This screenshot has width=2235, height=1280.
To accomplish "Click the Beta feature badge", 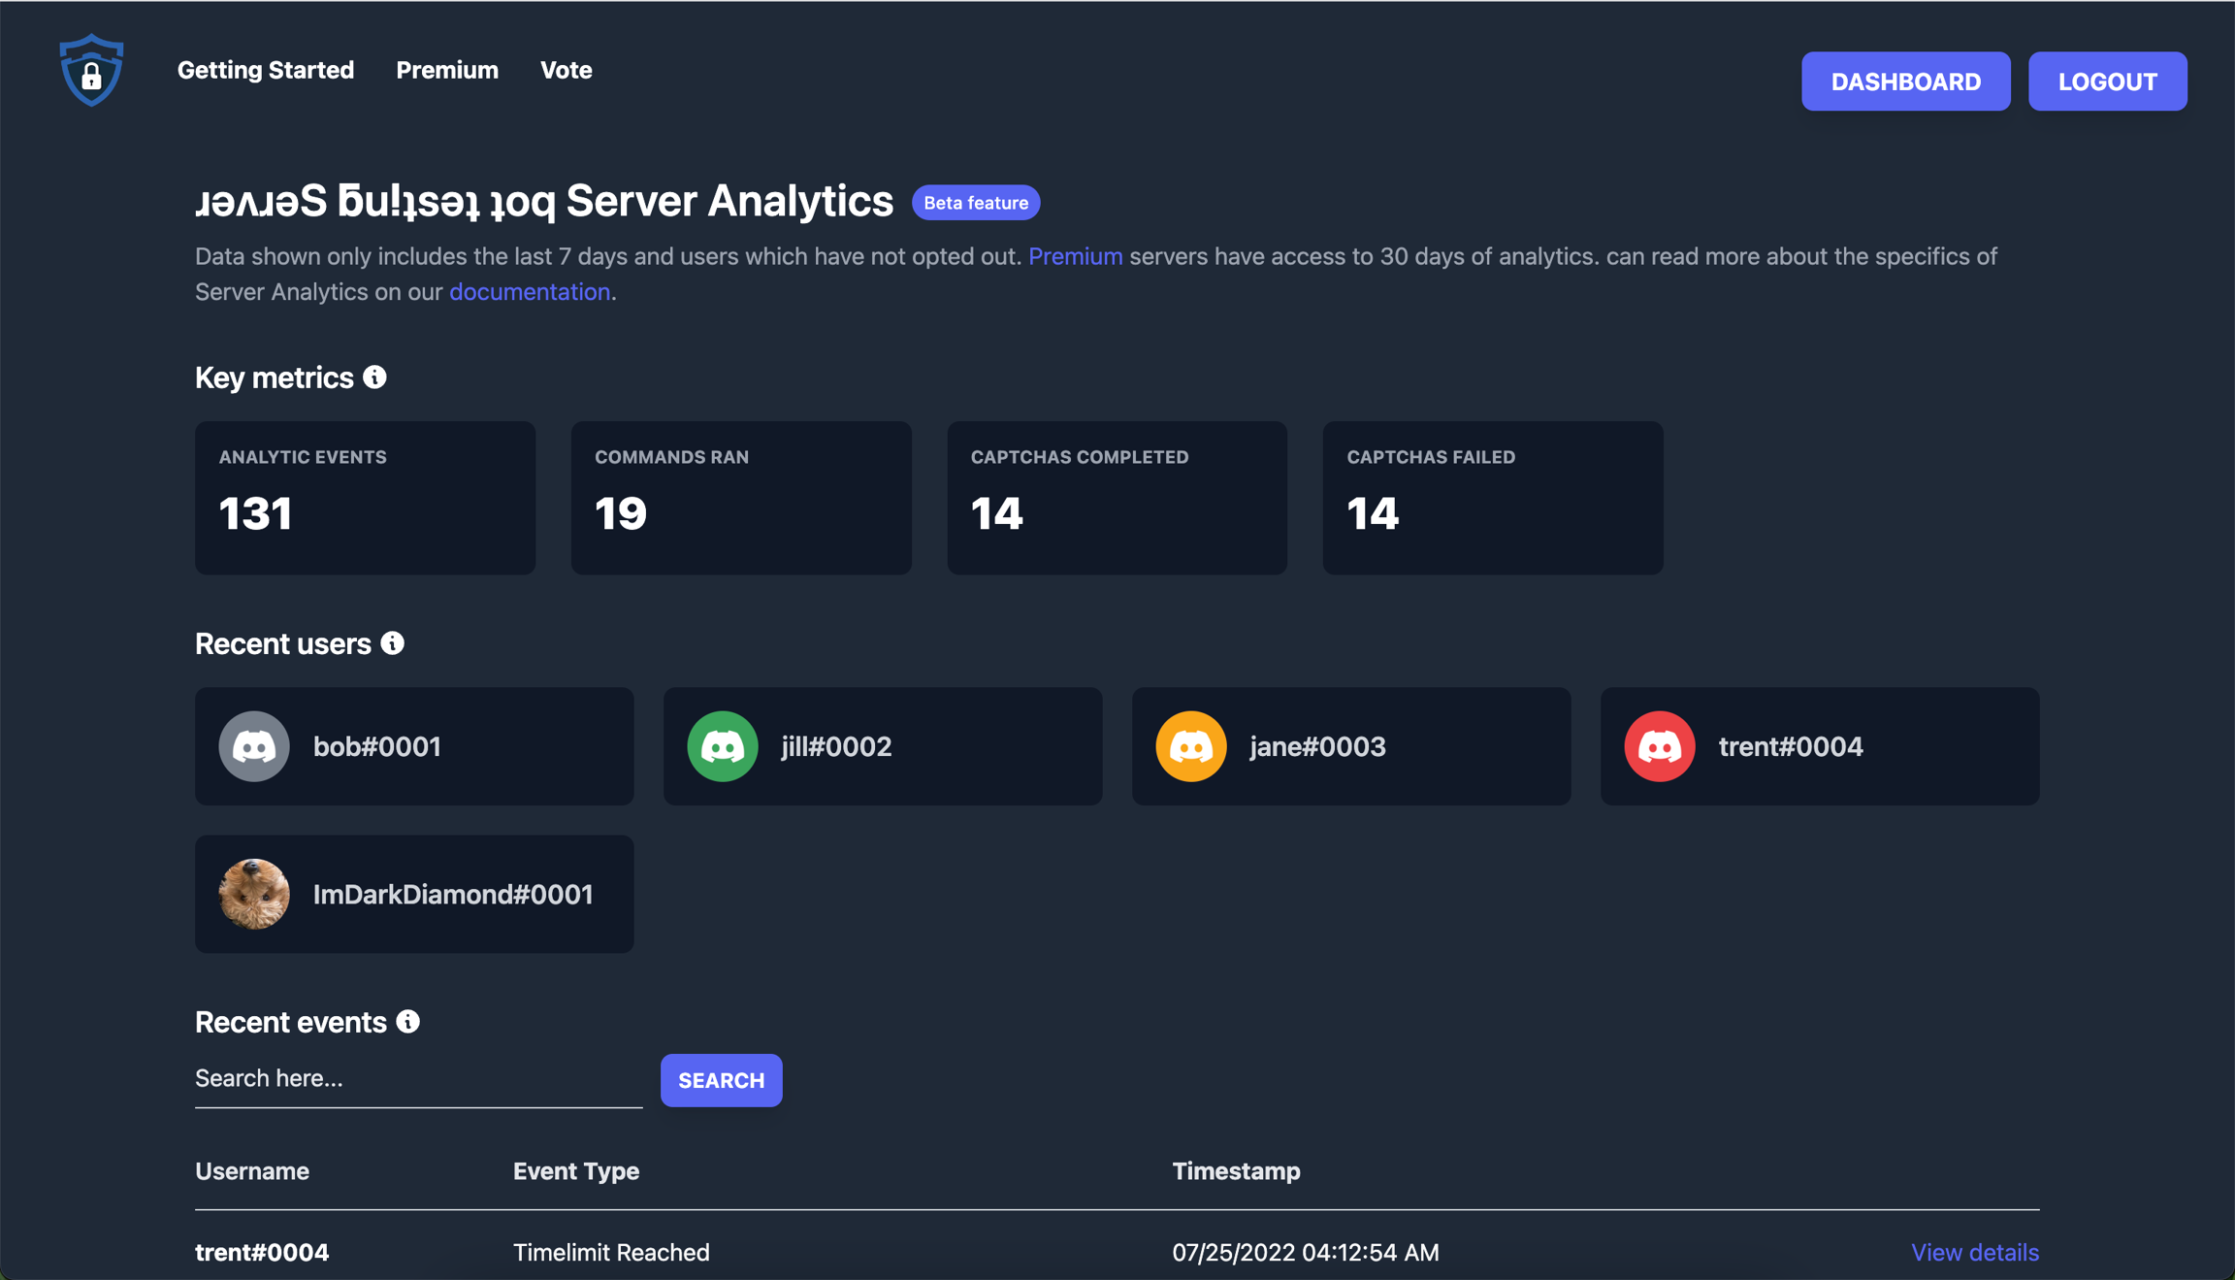I will tap(976, 202).
